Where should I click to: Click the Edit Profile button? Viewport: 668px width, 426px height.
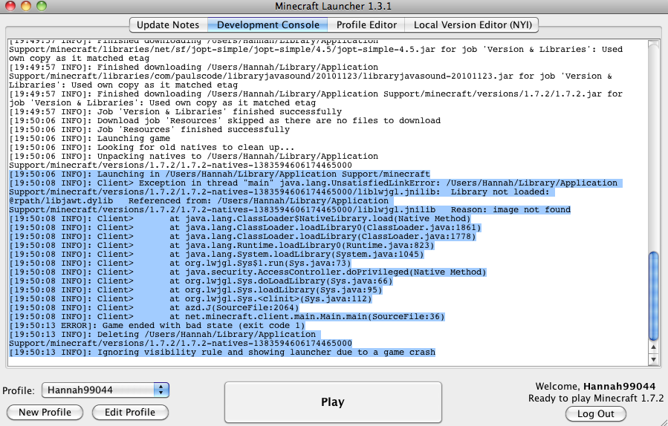[130, 412]
